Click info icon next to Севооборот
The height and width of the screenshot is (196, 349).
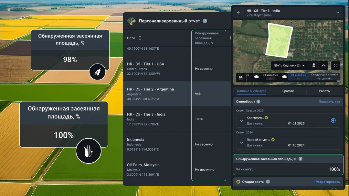pos(259,102)
